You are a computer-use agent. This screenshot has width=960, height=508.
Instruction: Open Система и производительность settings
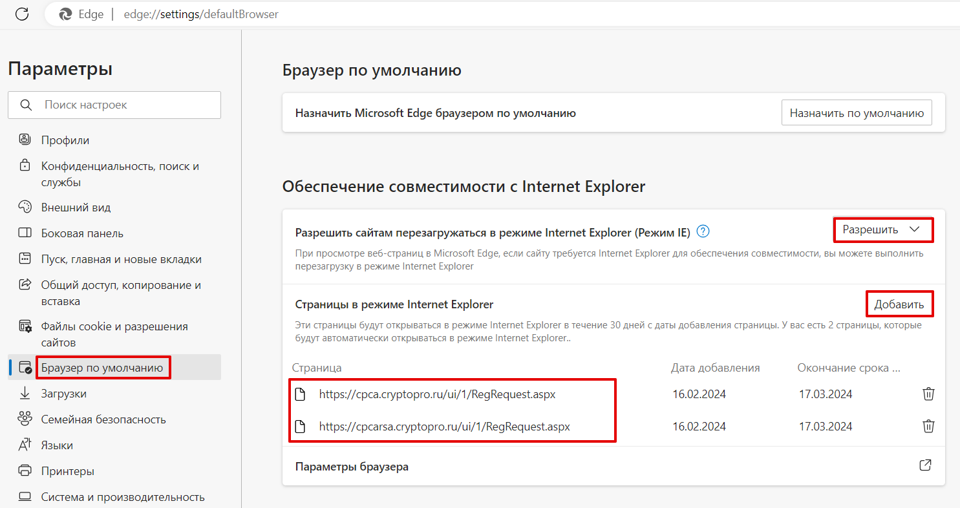pyautogui.click(x=123, y=497)
